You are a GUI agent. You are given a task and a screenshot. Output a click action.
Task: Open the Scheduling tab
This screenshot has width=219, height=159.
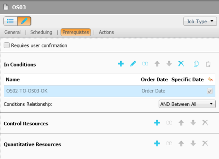point(41,32)
